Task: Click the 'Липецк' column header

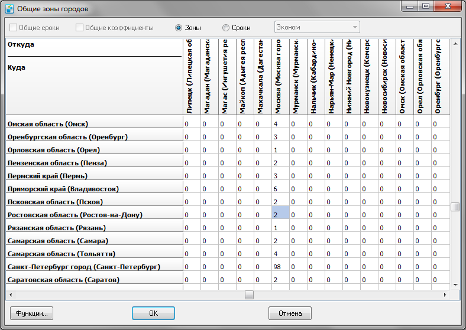Action: pyautogui.click(x=192, y=77)
